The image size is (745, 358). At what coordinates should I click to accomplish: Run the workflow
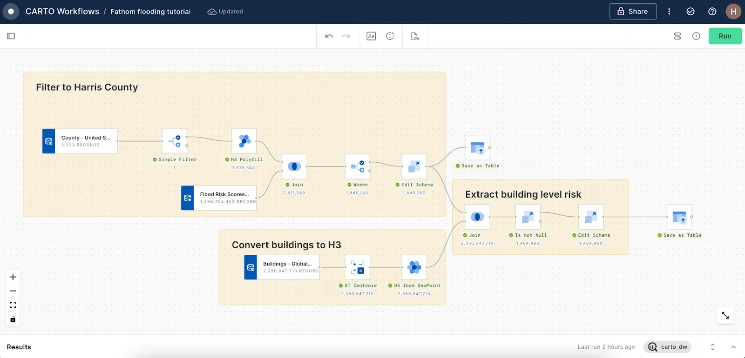tap(725, 36)
